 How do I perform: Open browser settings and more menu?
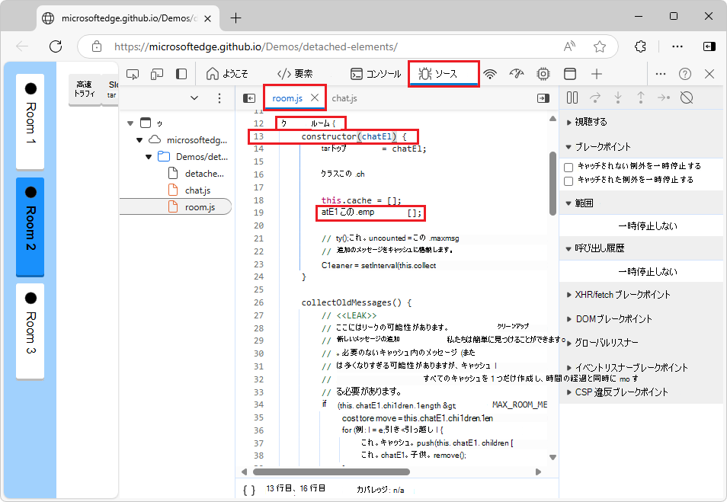coord(677,46)
